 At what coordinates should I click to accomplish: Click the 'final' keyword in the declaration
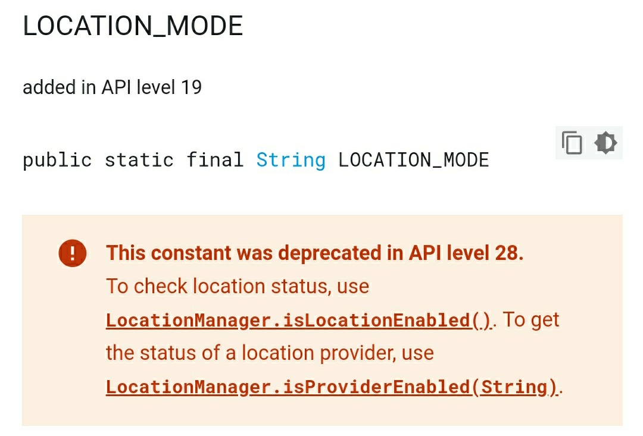(x=215, y=159)
